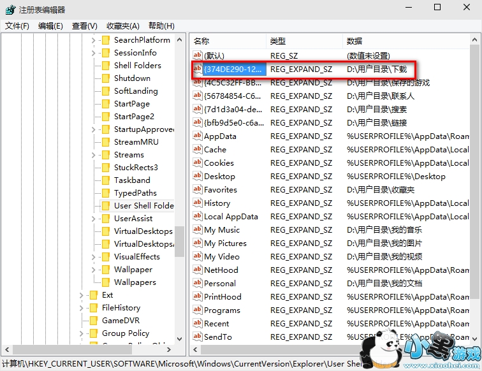Click the string icon of My Music value
Screen dimensions: 482x371
[198, 229]
